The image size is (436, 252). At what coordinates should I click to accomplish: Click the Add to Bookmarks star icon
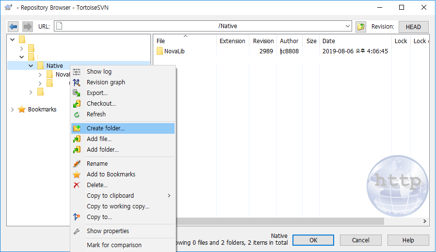[x=77, y=174]
